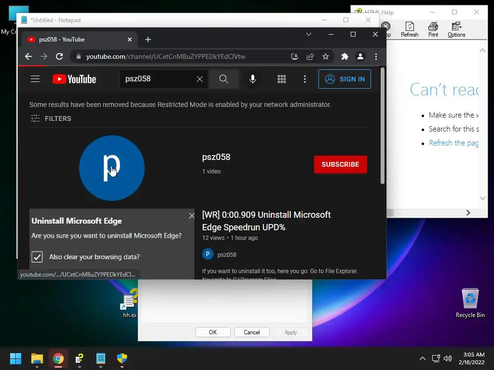
Task: Bookmark this page with the star icon
Action: 326,56
